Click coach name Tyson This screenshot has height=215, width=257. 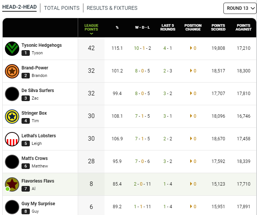[37, 53]
